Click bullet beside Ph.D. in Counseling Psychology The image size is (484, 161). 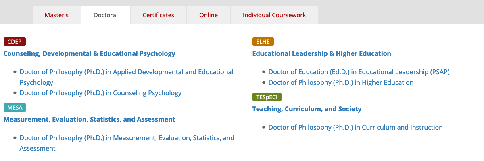tap(15, 93)
